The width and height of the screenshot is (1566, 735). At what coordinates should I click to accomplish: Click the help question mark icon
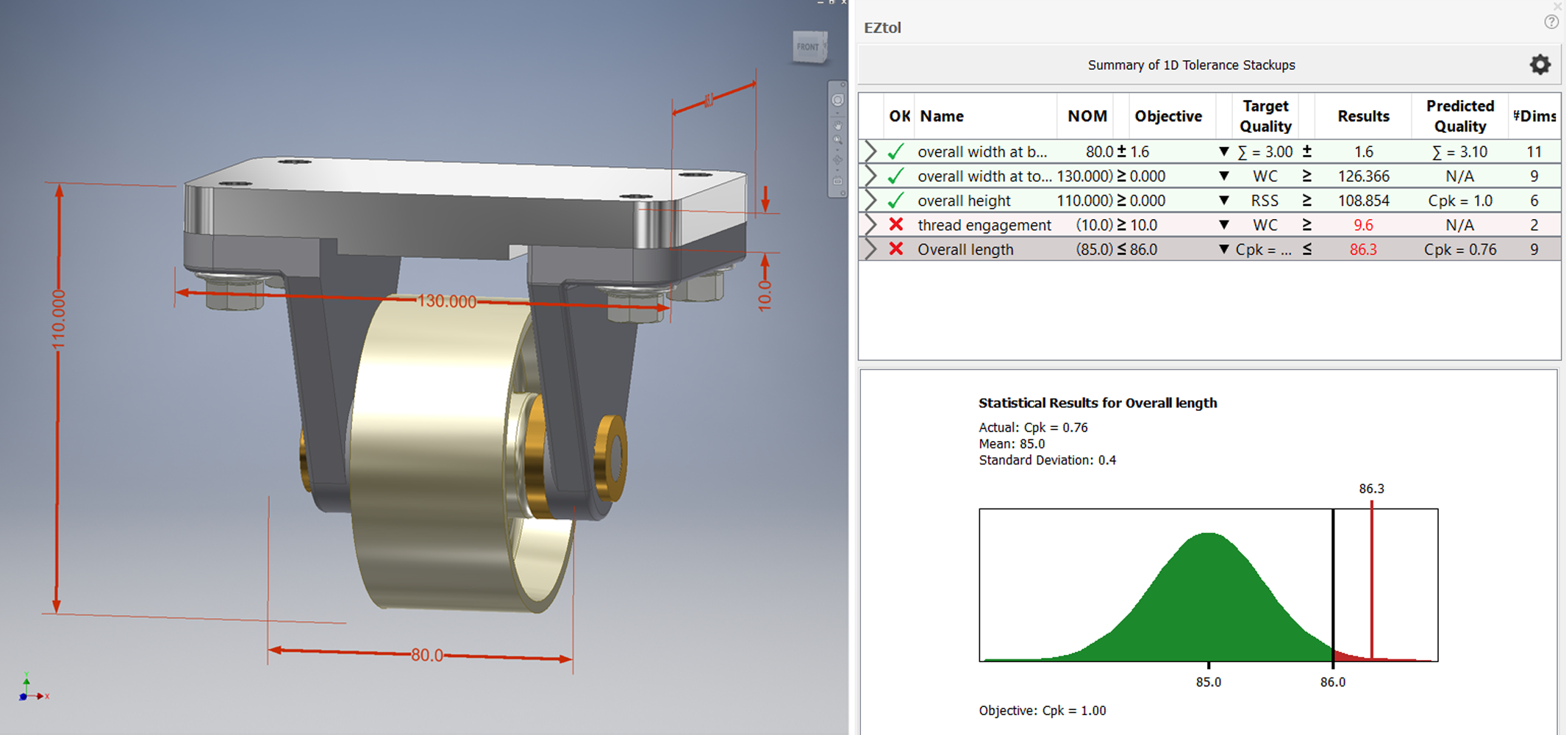tap(1551, 22)
